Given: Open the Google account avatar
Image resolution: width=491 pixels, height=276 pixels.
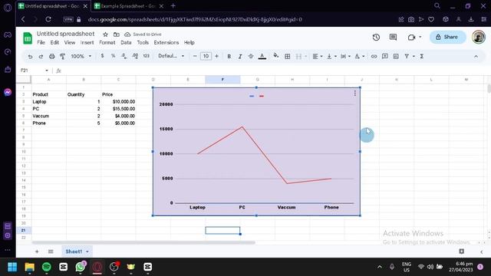Looking at the screenshot, I should tap(479, 37).
